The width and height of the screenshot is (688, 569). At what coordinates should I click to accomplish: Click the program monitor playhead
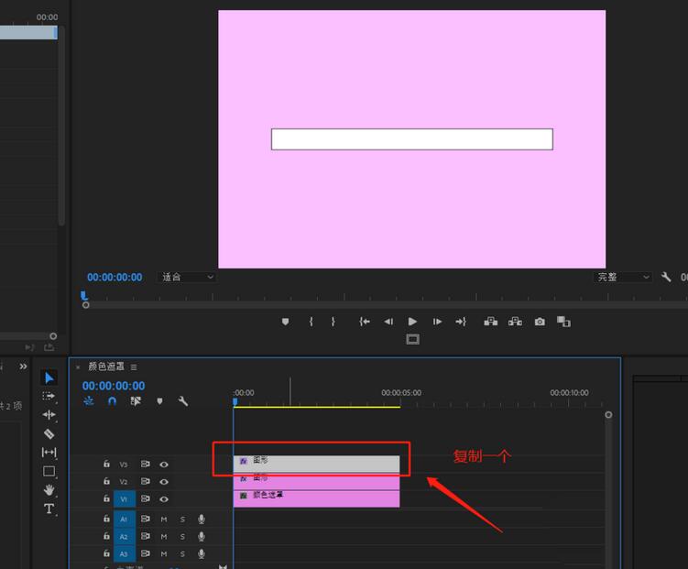click(83, 296)
